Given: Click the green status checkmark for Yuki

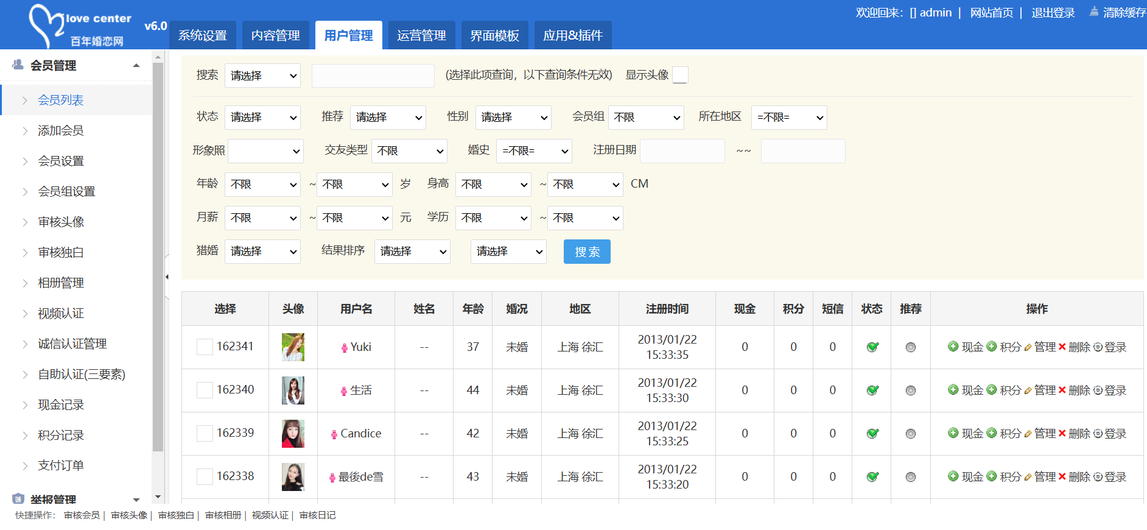Looking at the screenshot, I should (872, 347).
